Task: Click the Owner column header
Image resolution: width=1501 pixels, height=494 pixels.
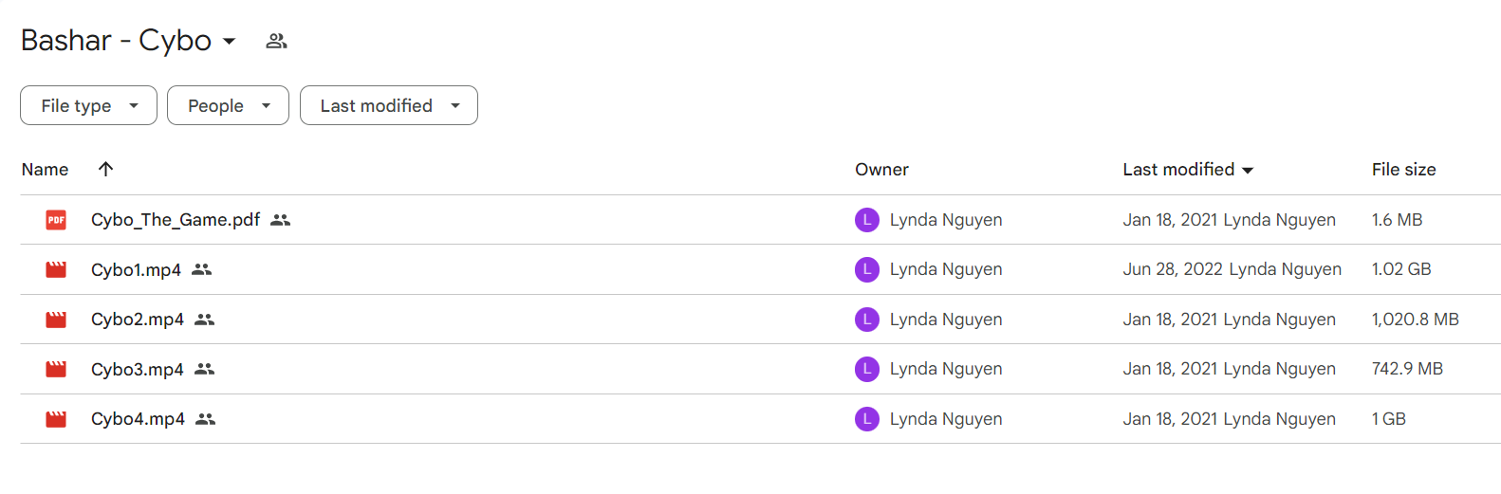Action: tap(881, 169)
